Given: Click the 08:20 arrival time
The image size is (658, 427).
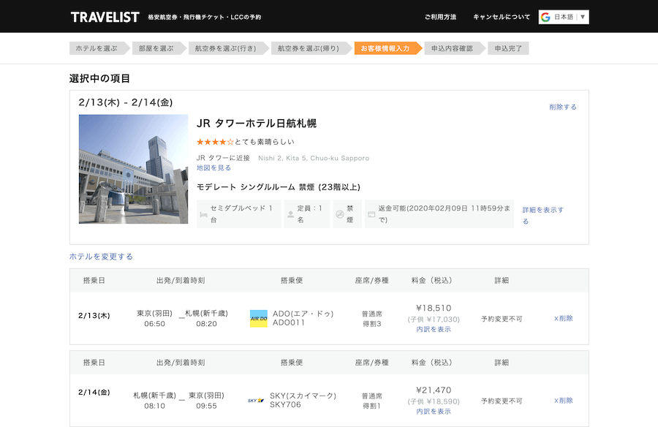Looking at the screenshot, I should coord(206,324).
